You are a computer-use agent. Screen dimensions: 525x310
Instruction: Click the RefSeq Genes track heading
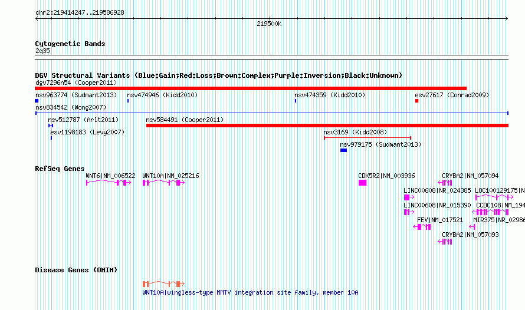[x=60, y=169]
